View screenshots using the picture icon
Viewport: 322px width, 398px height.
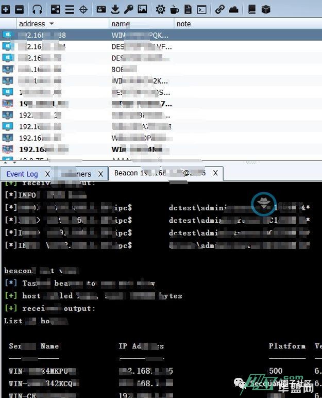click(142, 9)
